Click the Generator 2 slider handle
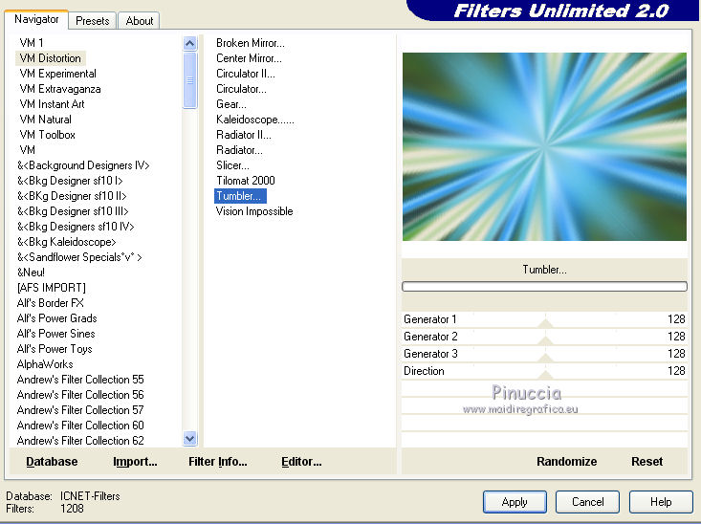Image resolution: width=701 pixels, height=524 pixels. [x=545, y=339]
